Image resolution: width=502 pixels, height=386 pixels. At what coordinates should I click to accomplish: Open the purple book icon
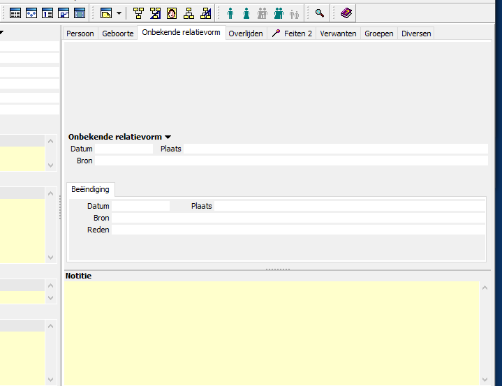[x=347, y=13]
